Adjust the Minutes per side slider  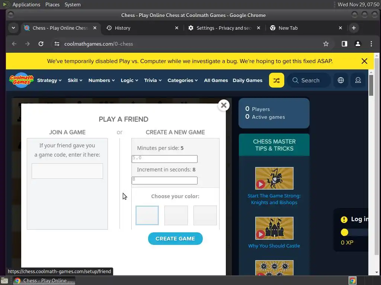click(x=164, y=159)
